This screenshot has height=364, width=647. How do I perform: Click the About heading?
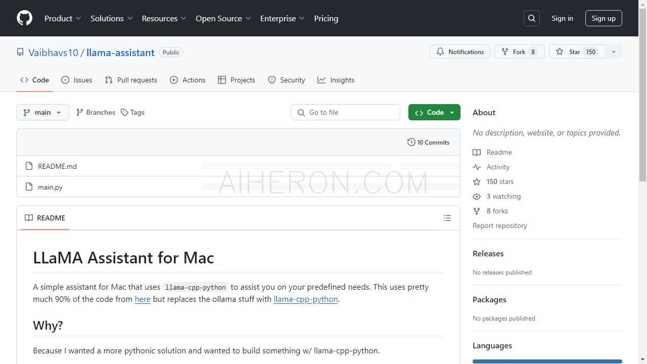(484, 112)
